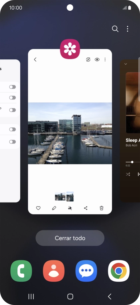Tap the motion photo play icon
Viewport: 140px width, 305px height.
88,59
